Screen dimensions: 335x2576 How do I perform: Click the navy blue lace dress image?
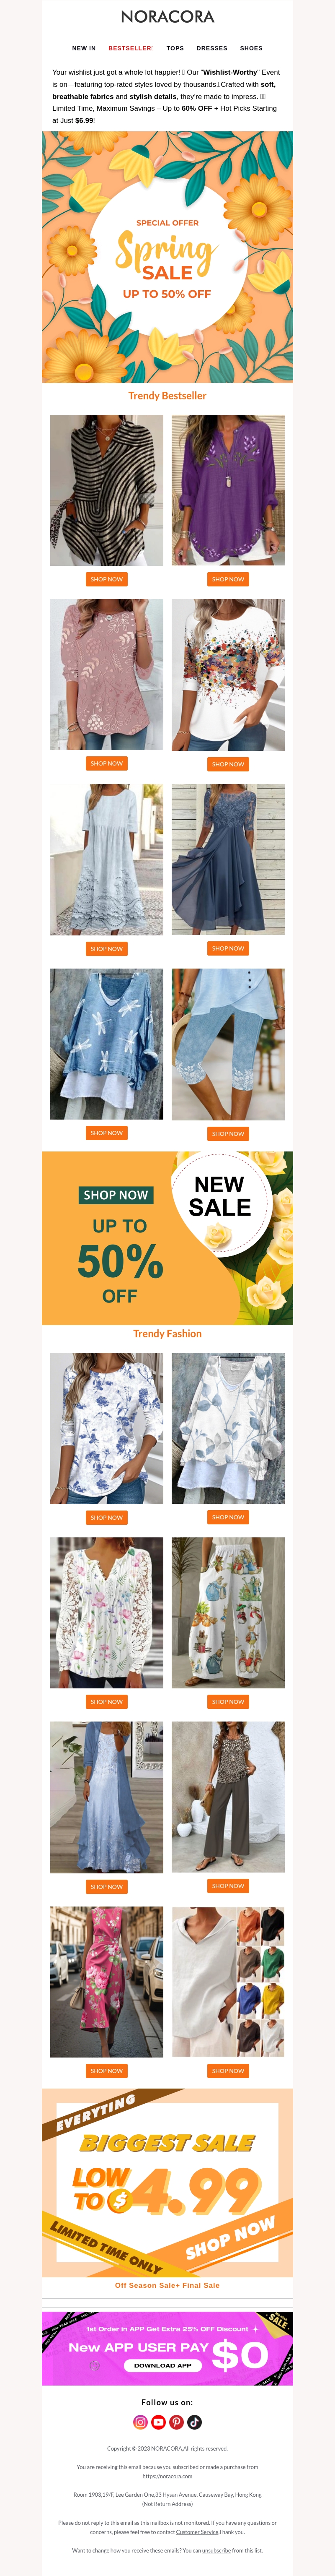pos(228,860)
